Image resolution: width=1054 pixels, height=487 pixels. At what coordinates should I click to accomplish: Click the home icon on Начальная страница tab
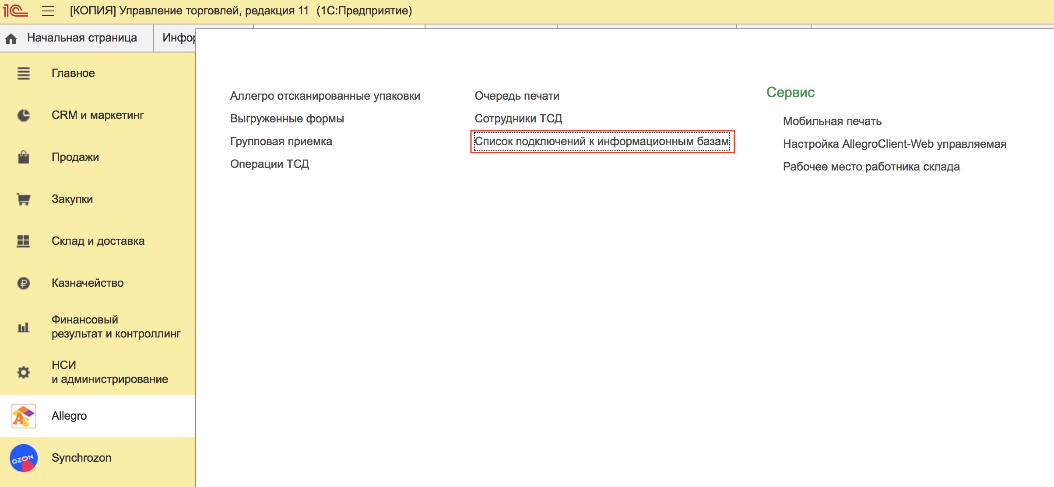click(x=11, y=38)
